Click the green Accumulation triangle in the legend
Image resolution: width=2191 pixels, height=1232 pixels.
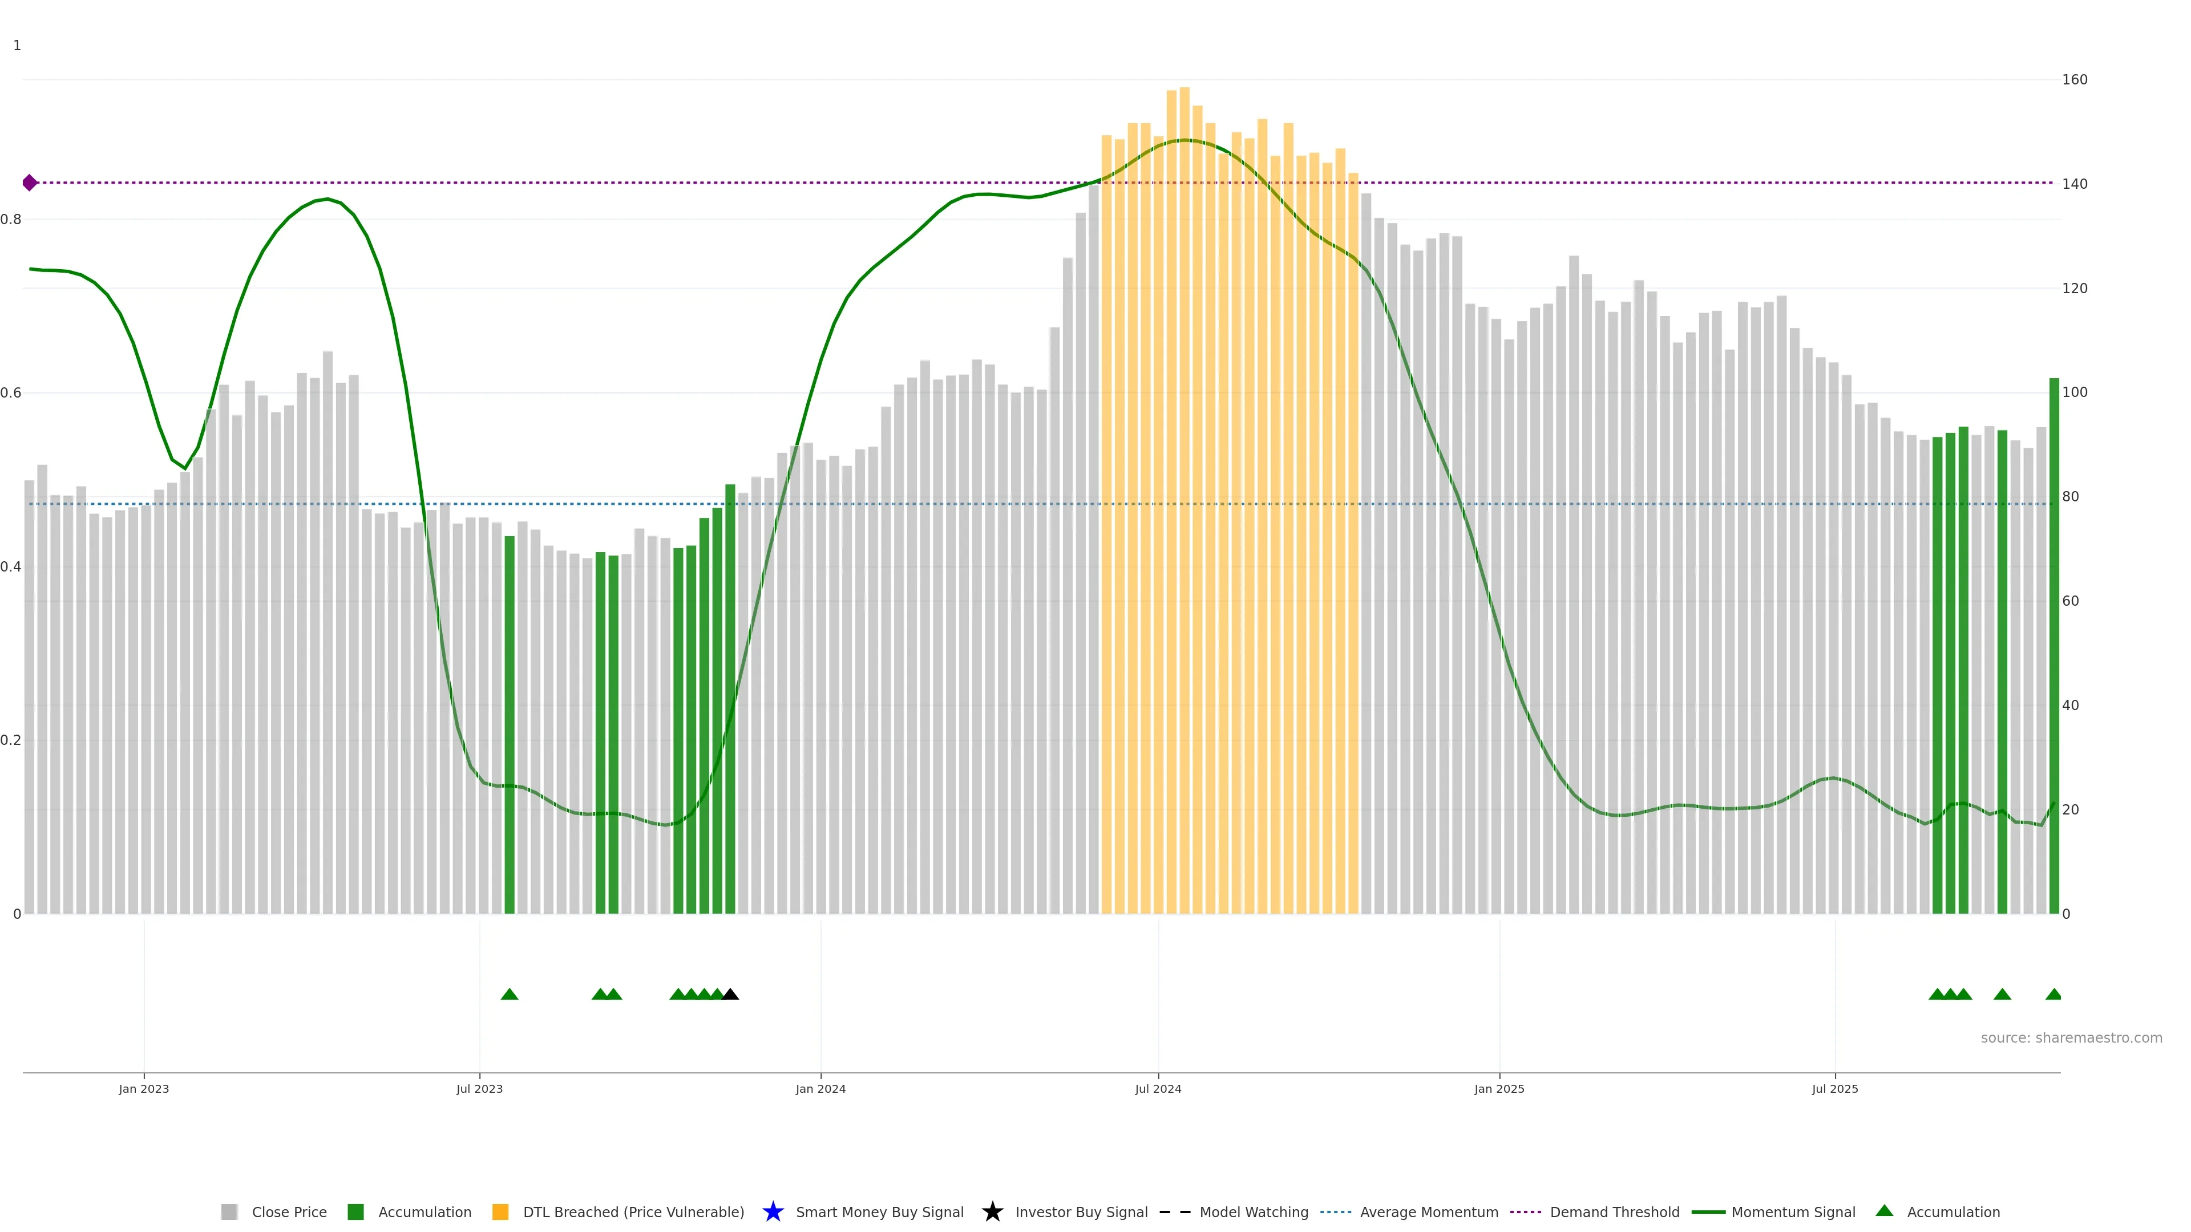(x=1884, y=1211)
